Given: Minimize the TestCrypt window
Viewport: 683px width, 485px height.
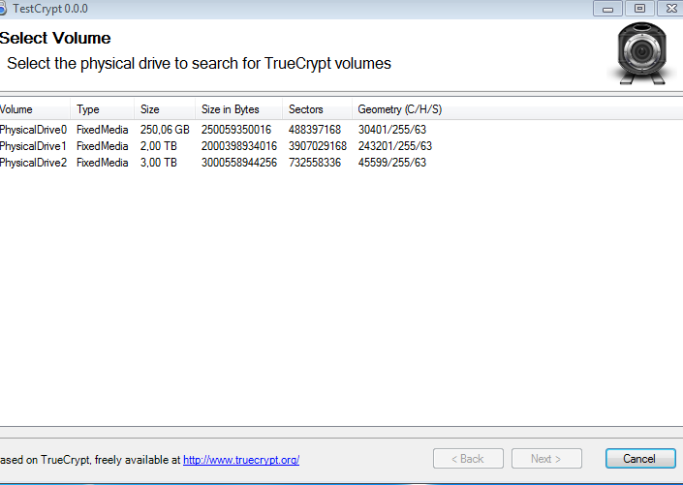Looking at the screenshot, I should (x=608, y=9).
